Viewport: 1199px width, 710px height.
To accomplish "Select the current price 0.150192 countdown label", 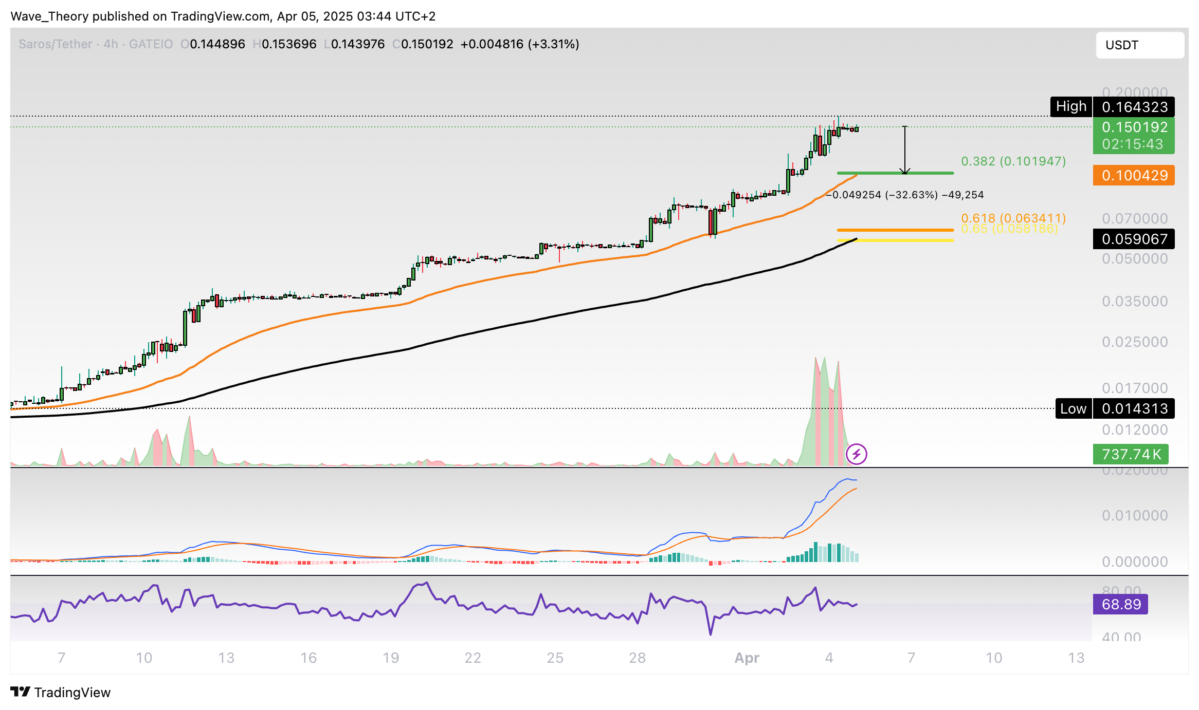I will click(x=1133, y=136).
